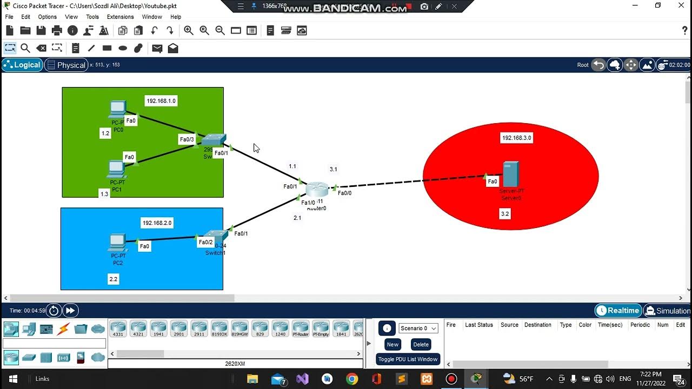Save the network with the floppy icon
Image resolution: width=692 pixels, height=389 pixels.
41,31
